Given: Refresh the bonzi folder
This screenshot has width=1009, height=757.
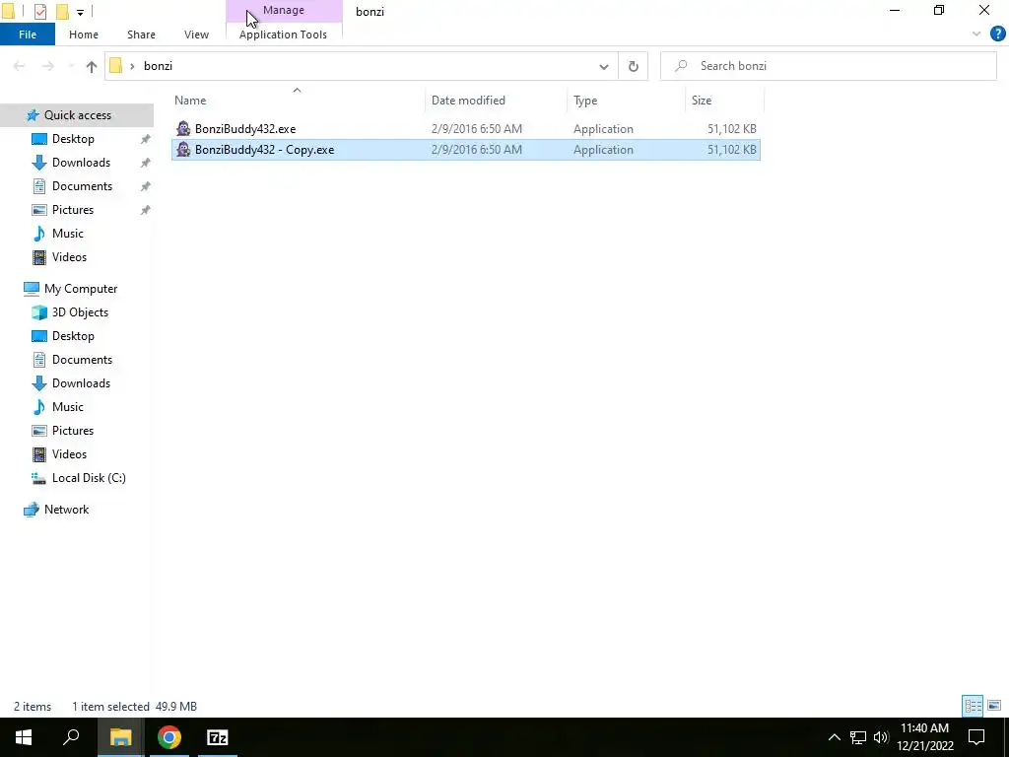Looking at the screenshot, I should pyautogui.click(x=634, y=66).
